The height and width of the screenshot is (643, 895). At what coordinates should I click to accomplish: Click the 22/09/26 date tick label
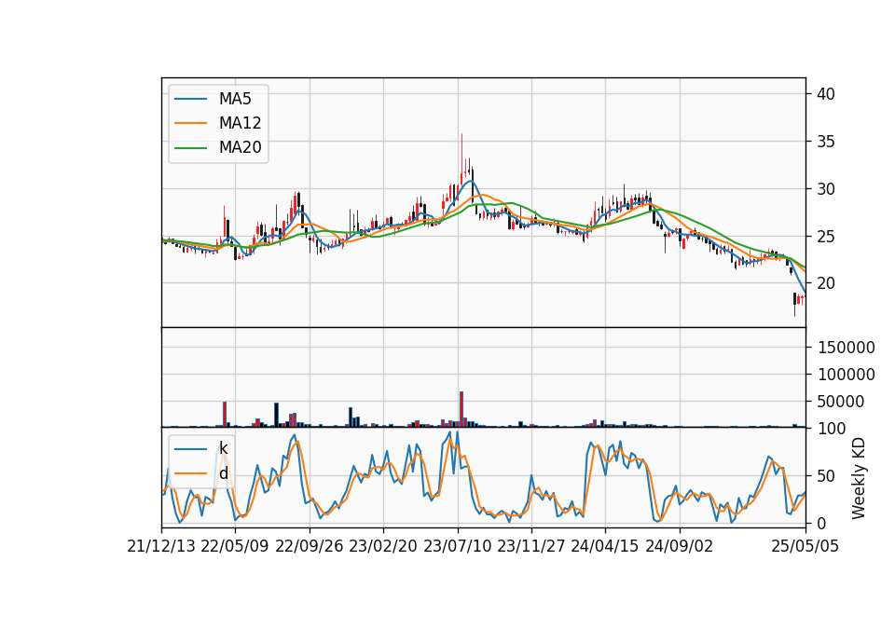(310, 546)
